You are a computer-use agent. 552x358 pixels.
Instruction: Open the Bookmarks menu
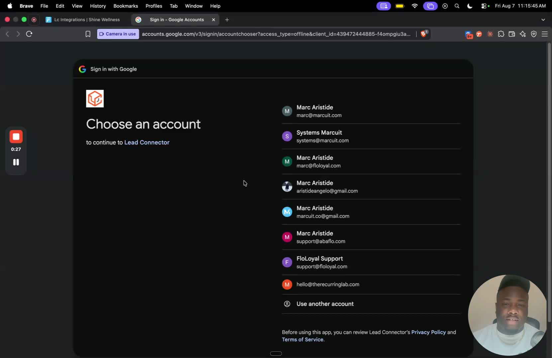[126, 6]
